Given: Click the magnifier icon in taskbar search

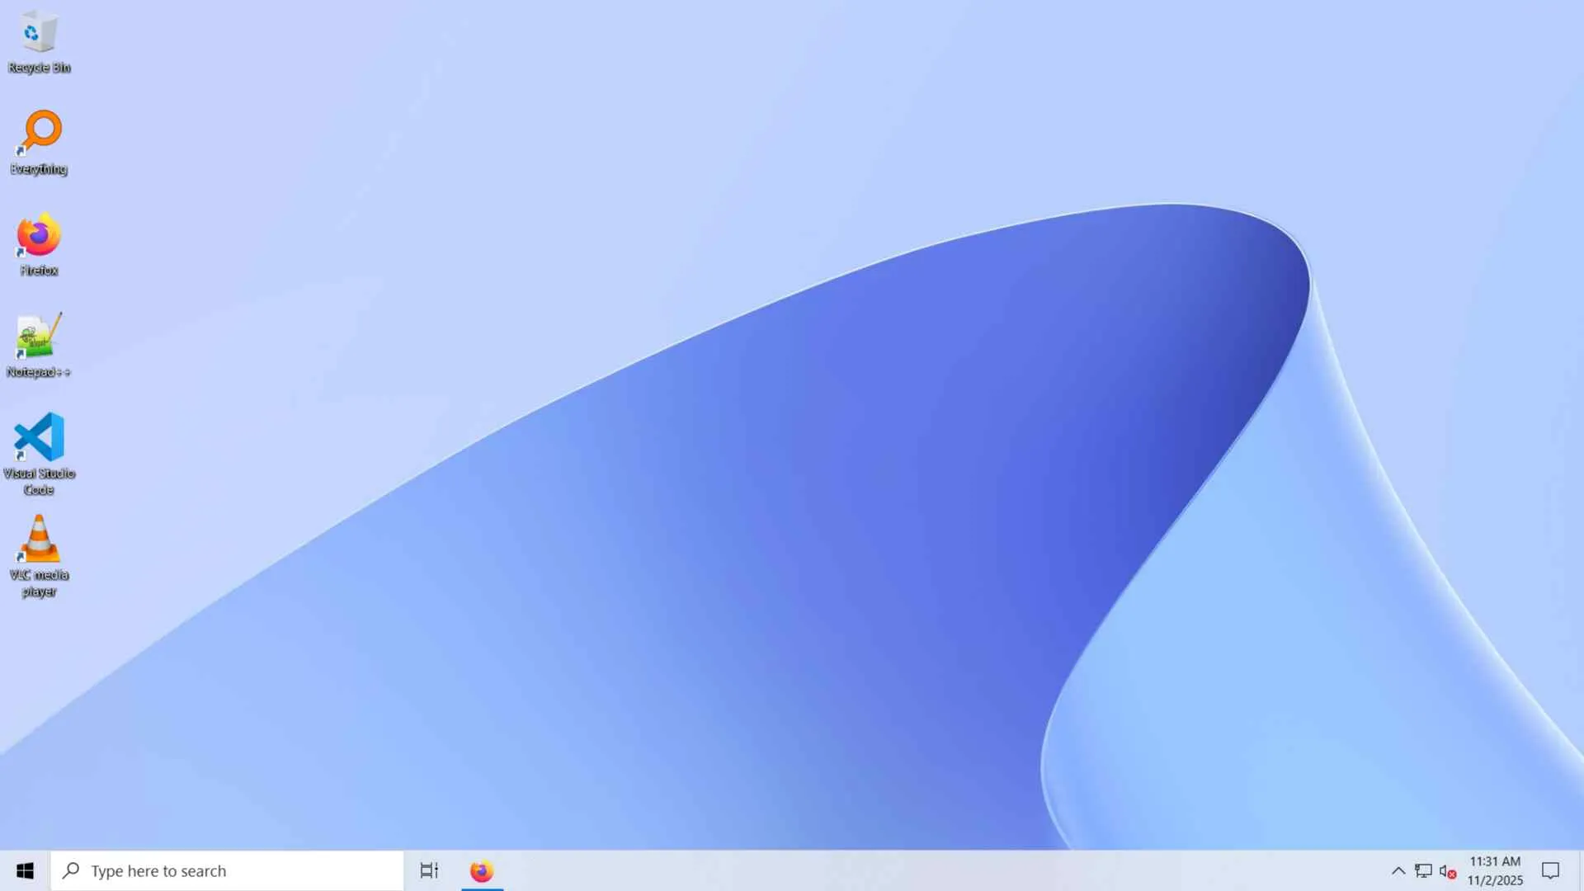Looking at the screenshot, I should coord(72,870).
